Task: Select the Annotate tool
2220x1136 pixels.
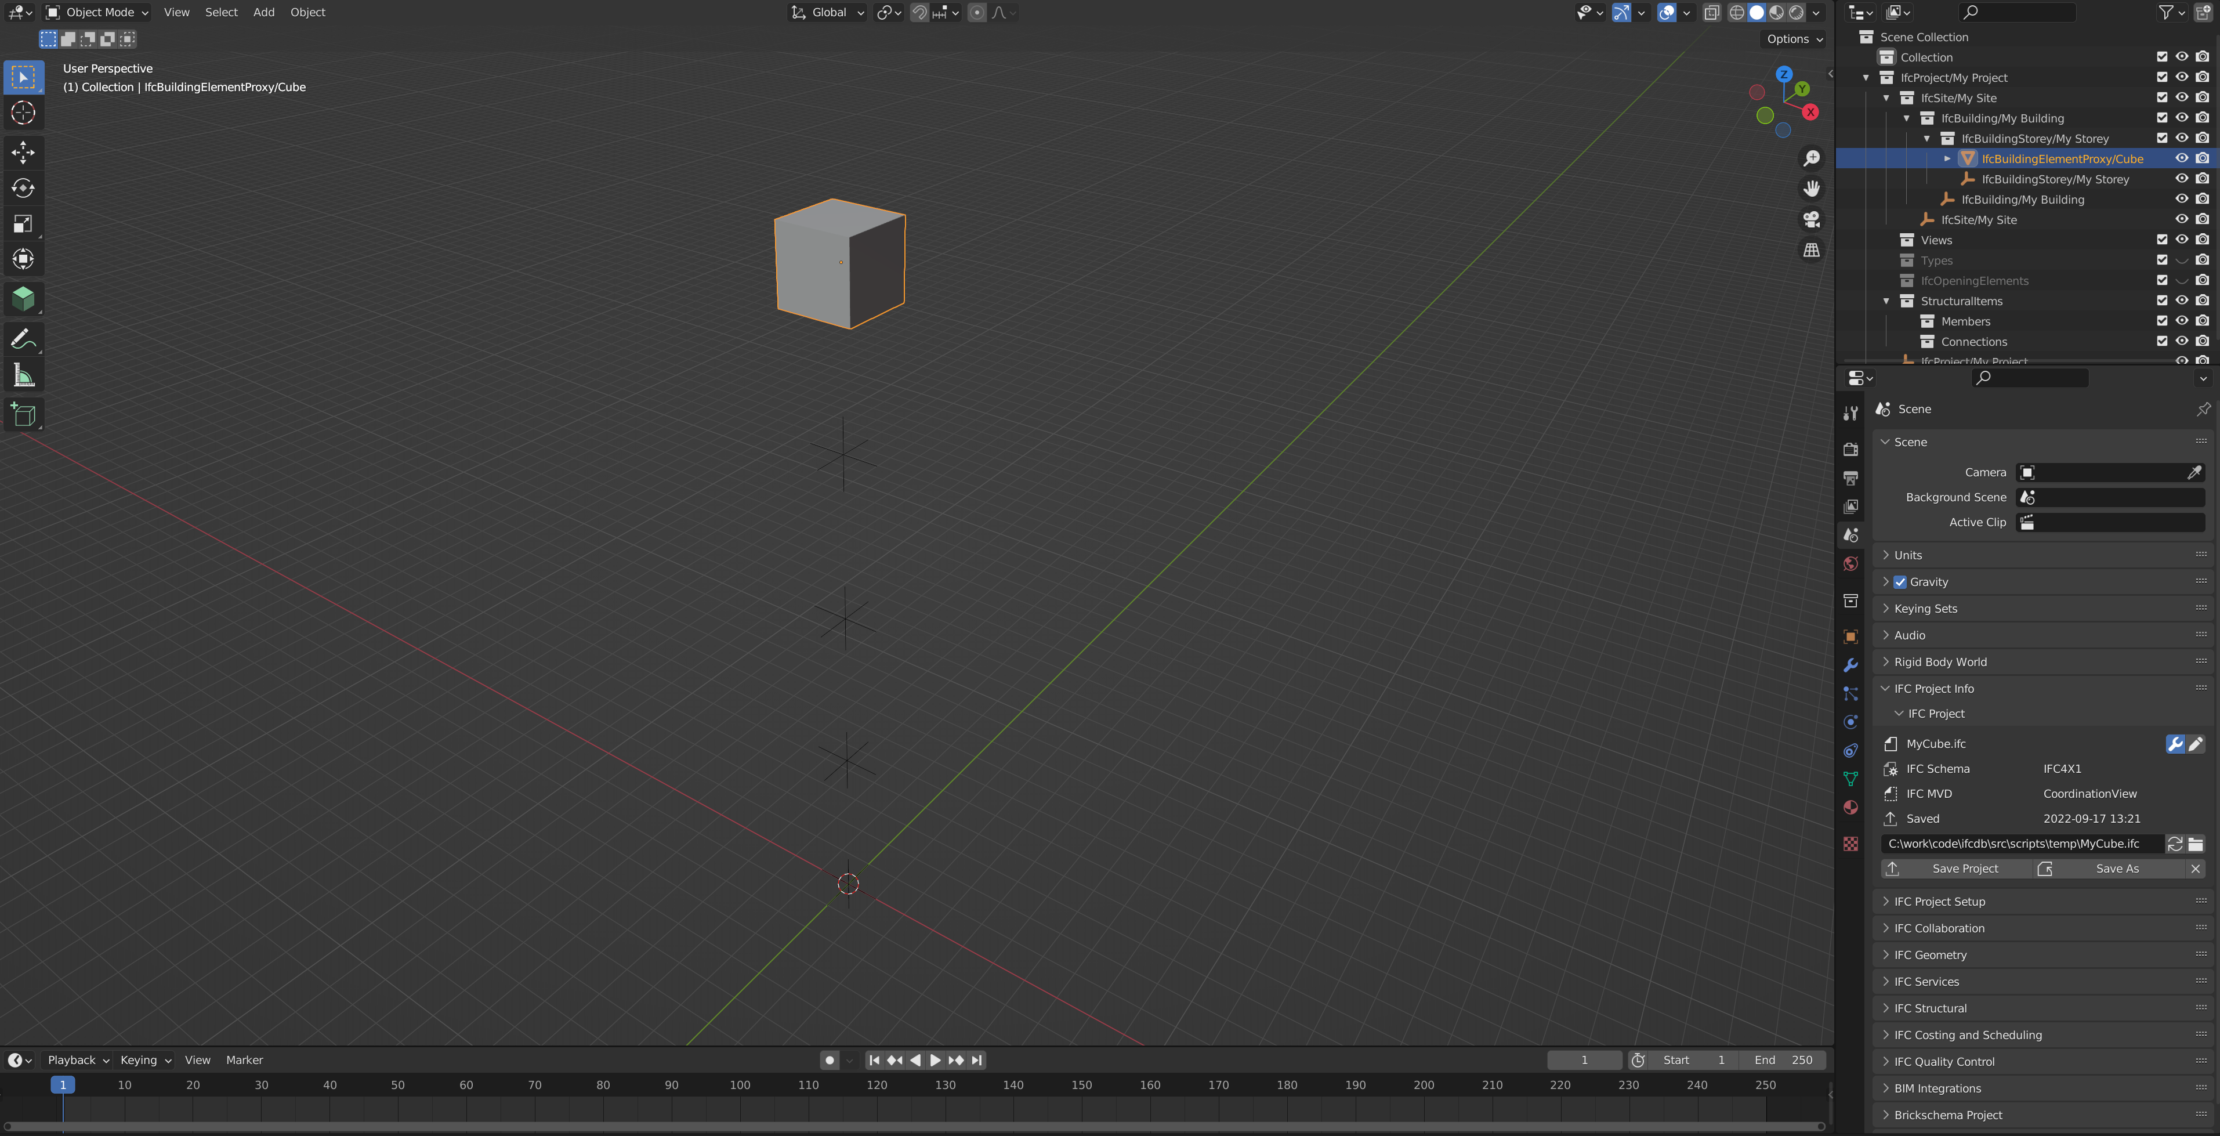Action: 23,339
